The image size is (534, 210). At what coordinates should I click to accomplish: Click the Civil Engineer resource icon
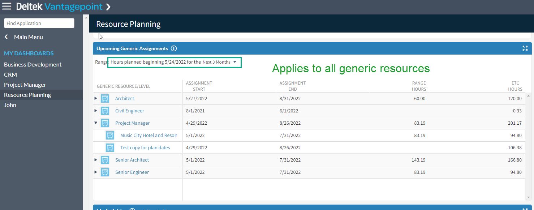coord(105,111)
